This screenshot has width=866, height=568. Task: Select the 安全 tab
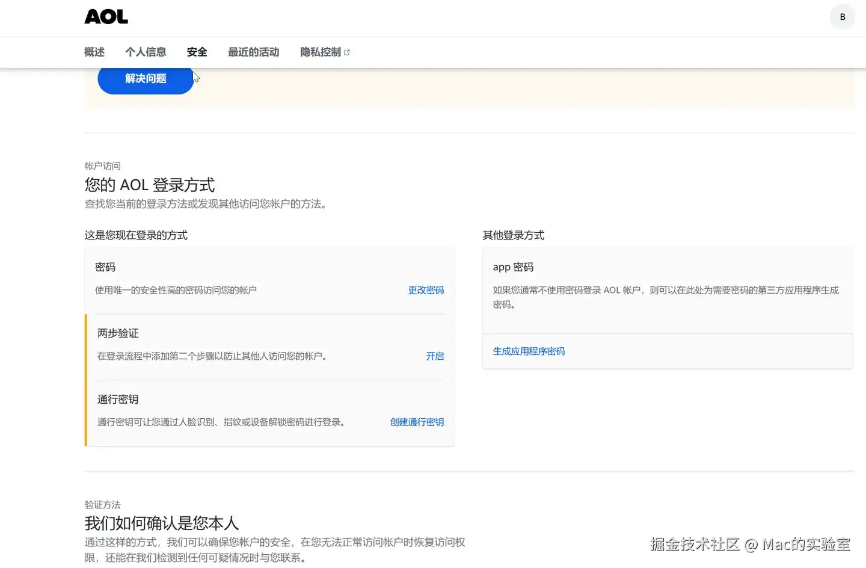coord(197,52)
